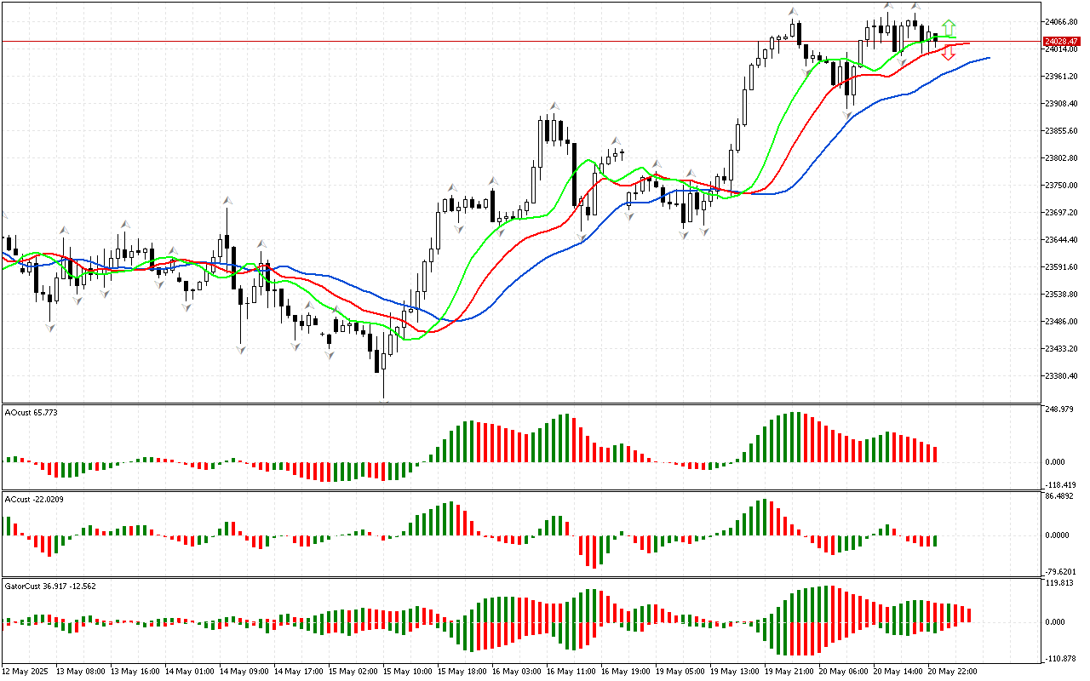Click the 119.813 Gator scale value
The width and height of the screenshot is (1090, 681).
tap(1058, 584)
